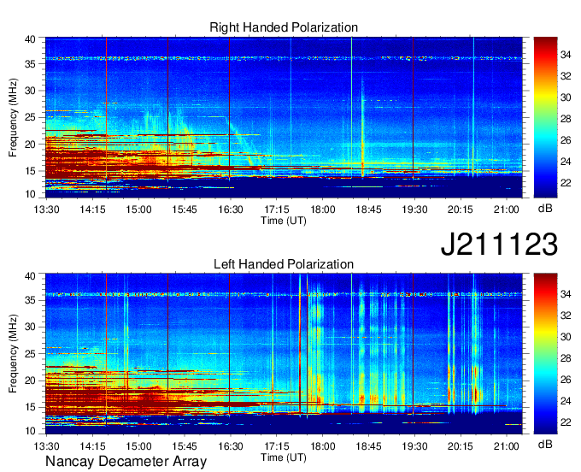Click the 24 dB value on Left Handed color bar
The height and width of the screenshot is (472, 581).
coord(566,401)
